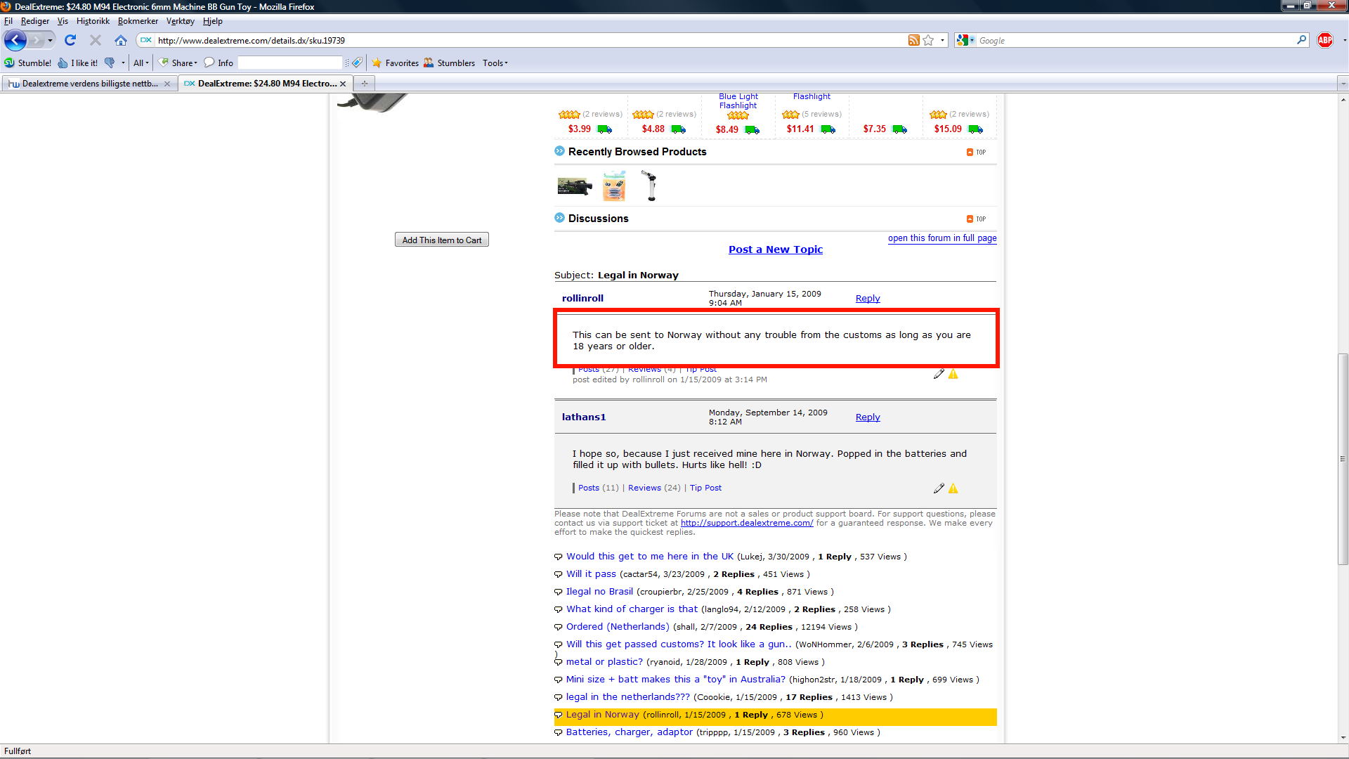Screen dimensions: 1349x759
Task: Open topic Ilegal no Brasil
Action: (599, 591)
